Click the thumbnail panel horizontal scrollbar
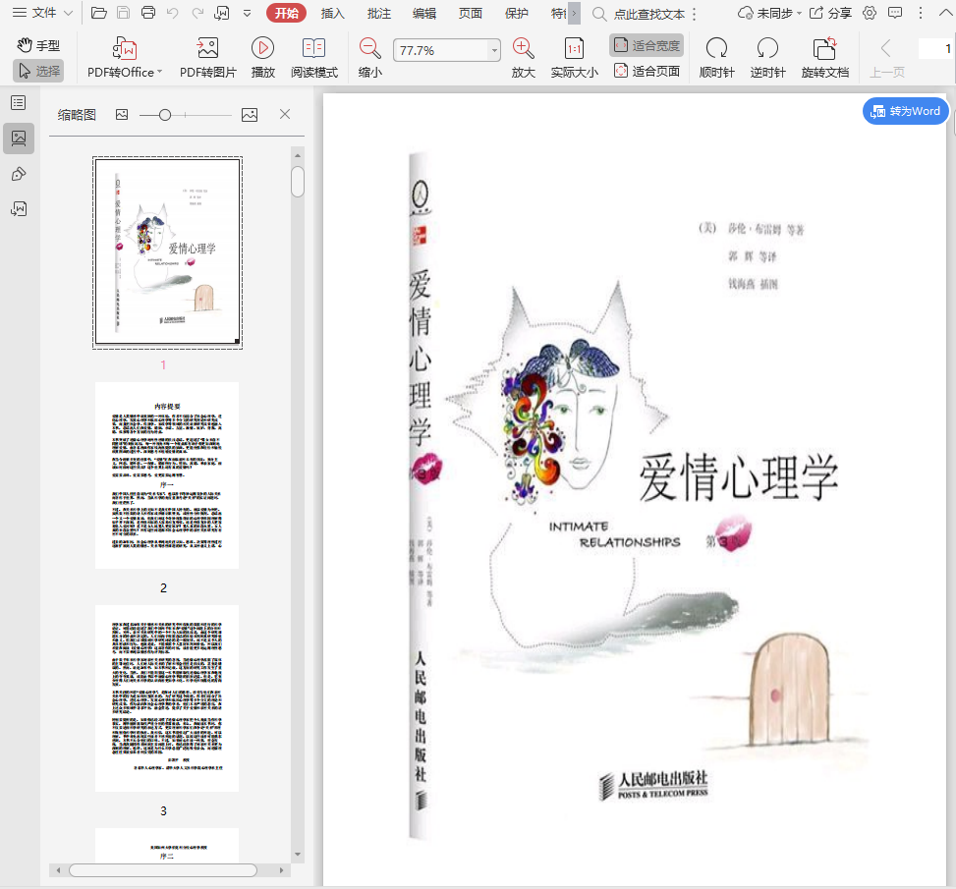This screenshot has height=889, width=956. 163,870
